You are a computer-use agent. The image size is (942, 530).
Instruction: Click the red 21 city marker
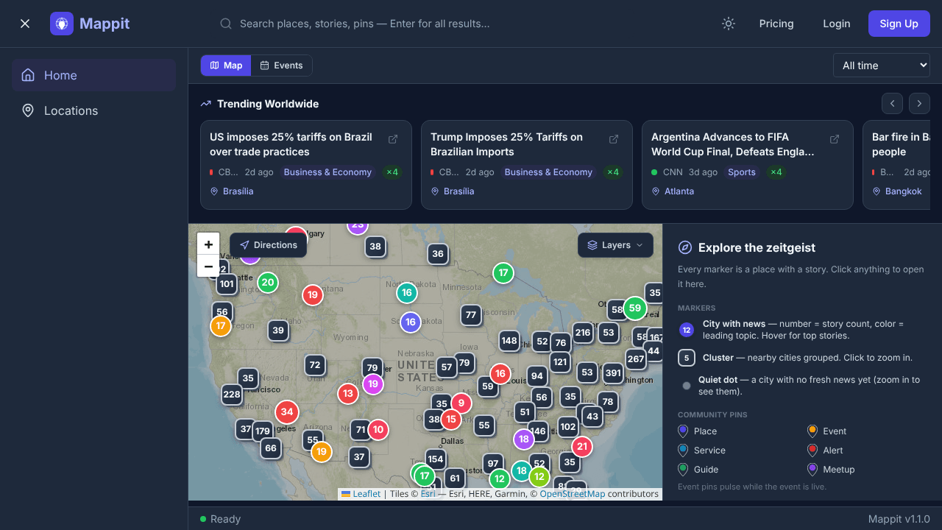582,447
